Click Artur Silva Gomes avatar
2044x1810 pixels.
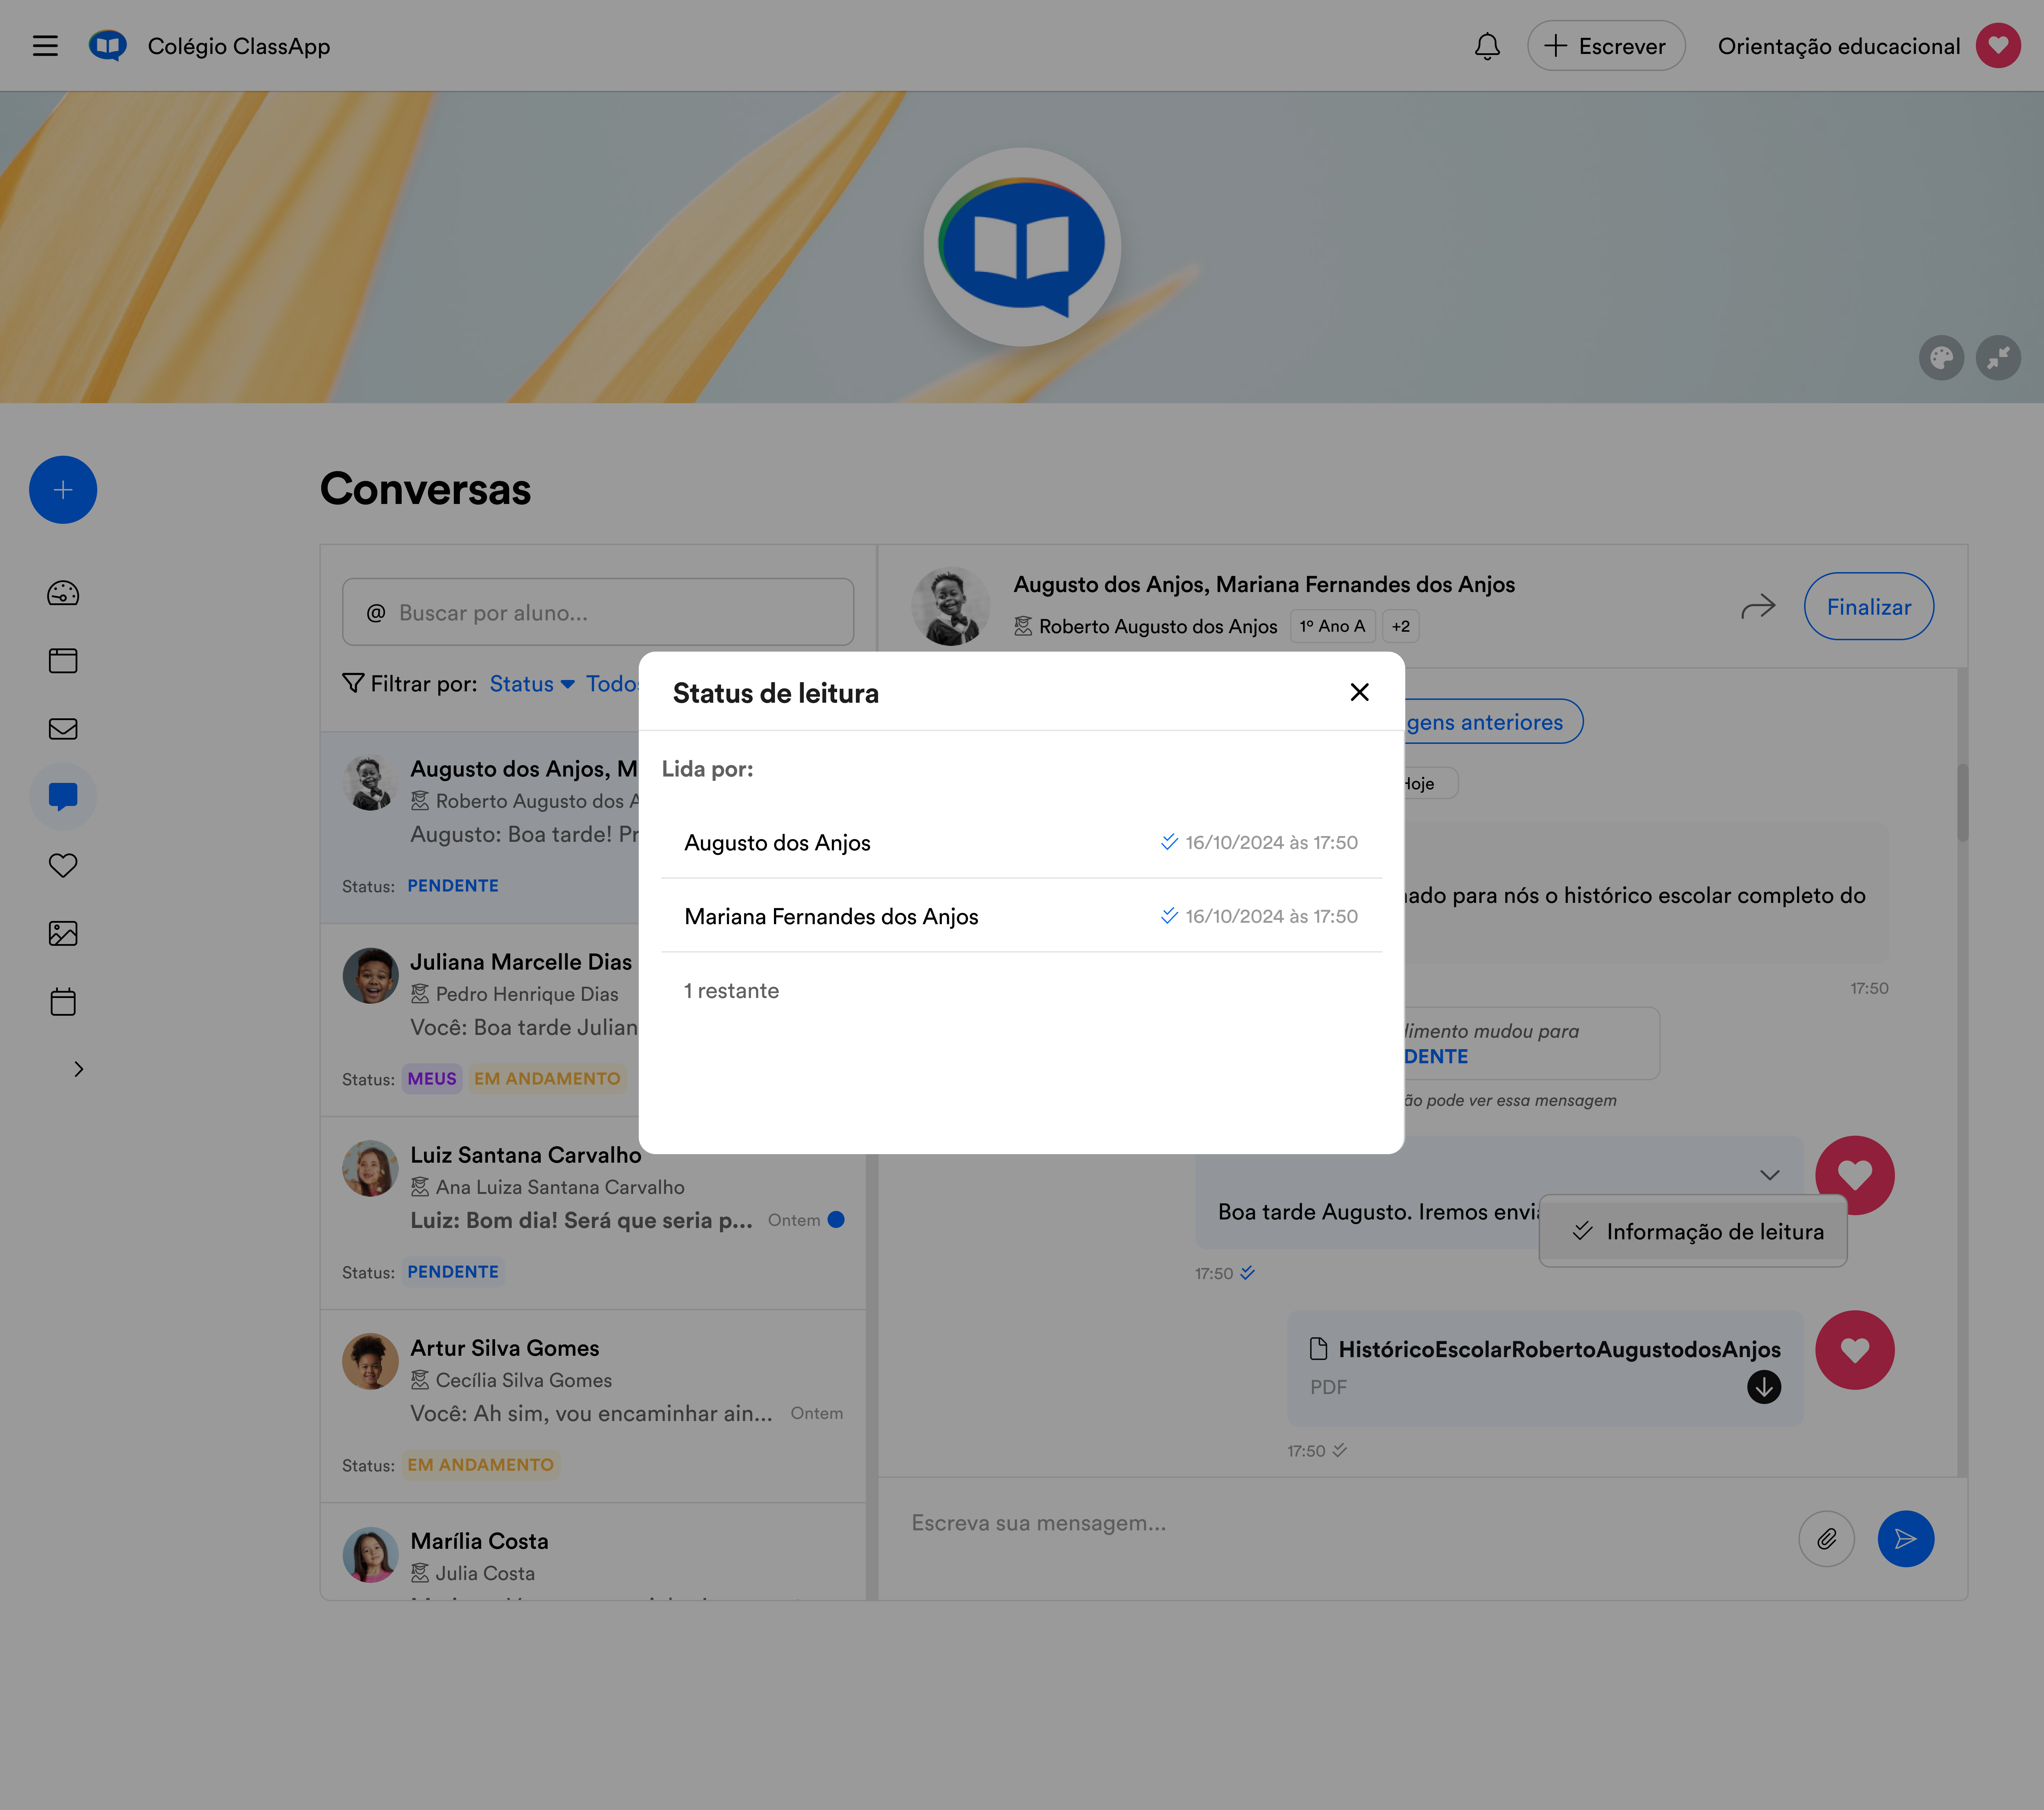[x=370, y=1361]
